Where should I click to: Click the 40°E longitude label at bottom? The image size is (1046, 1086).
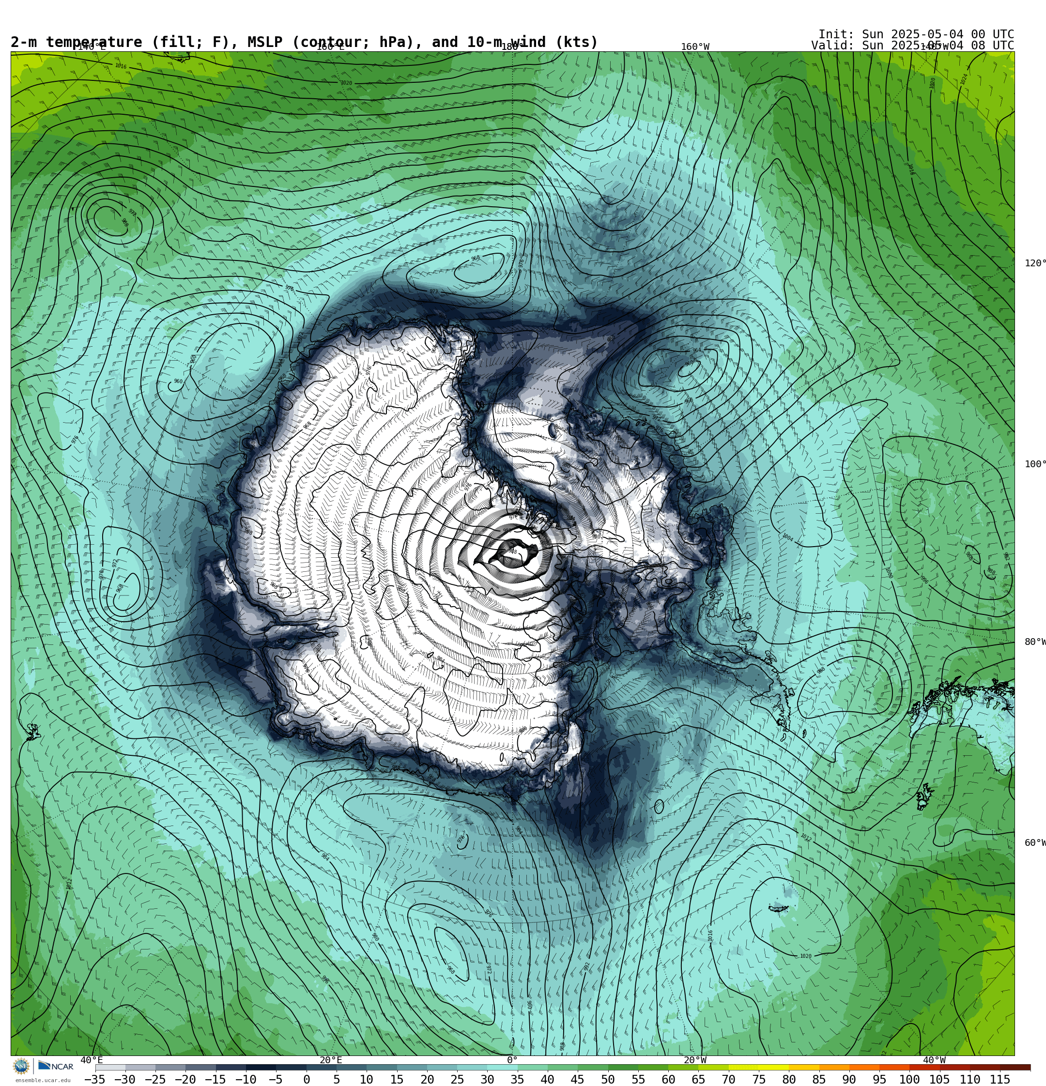pos(92,1060)
